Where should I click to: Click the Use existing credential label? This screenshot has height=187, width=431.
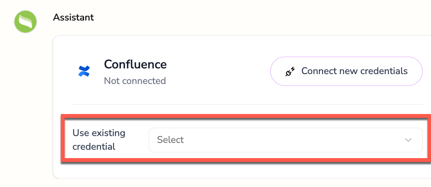99,139
